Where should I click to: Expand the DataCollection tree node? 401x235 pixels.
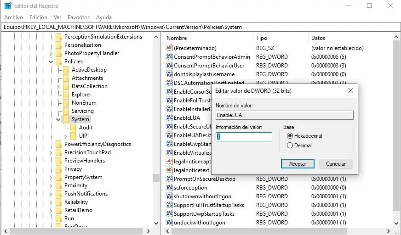pyautogui.click(x=58, y=87)
